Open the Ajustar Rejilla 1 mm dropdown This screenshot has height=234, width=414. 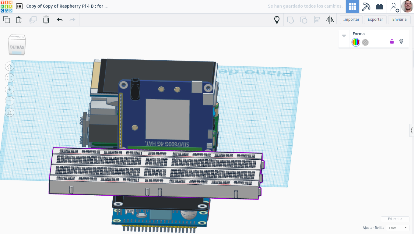(x=398, y=228)
